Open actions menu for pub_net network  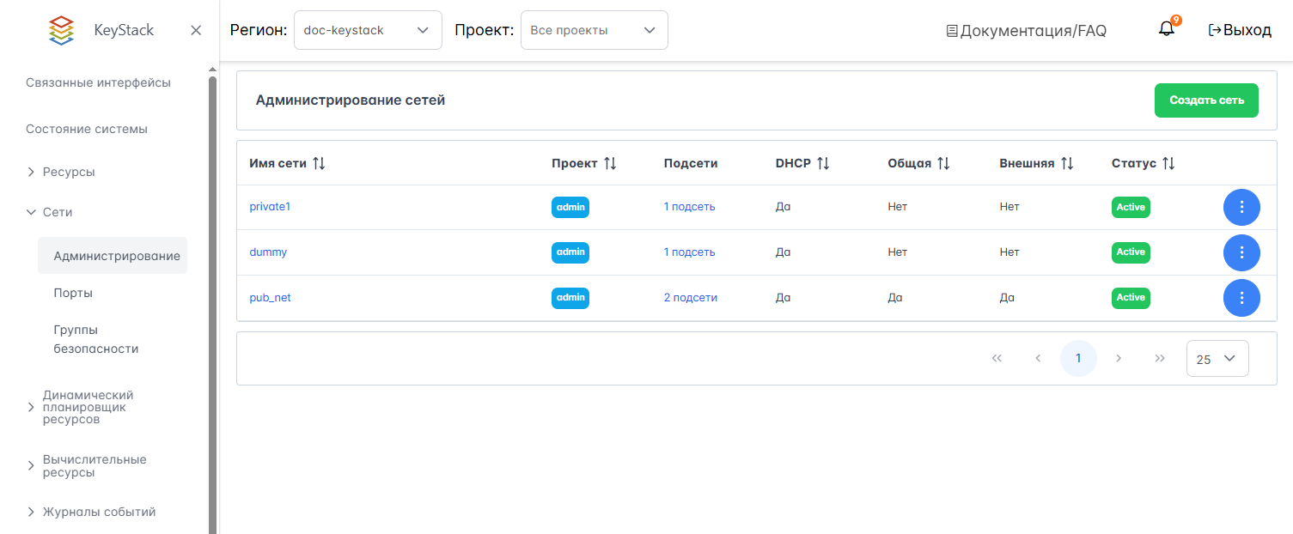coord(1241,298)
